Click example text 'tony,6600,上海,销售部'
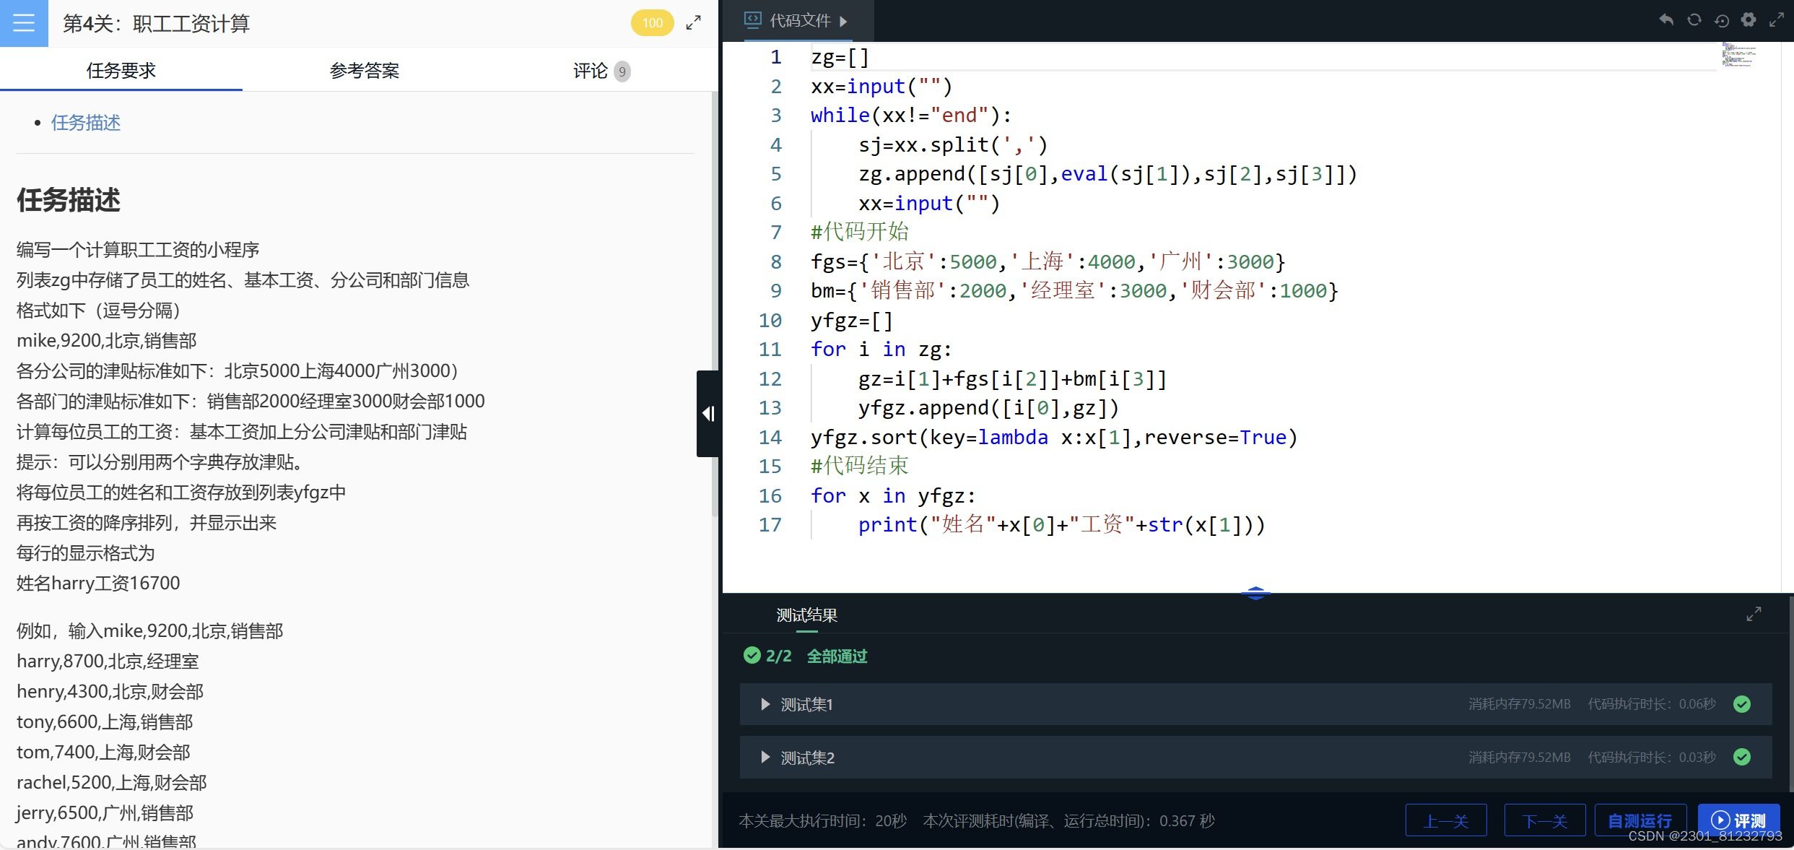Viewport: 1794px width, 850px height. click(105, 721)
